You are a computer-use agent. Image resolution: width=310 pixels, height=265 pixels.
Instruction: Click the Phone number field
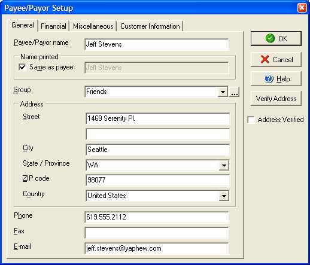pyautogui.click(x=157, y=217)
